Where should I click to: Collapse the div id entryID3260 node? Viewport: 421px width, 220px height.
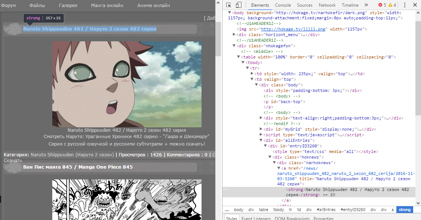tap(265, 146)
